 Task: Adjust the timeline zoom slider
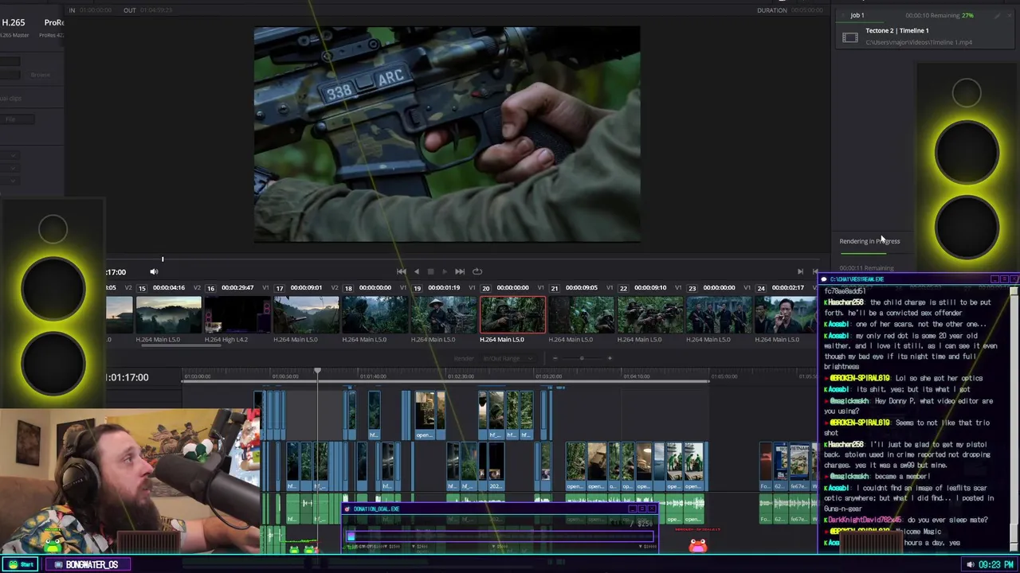tap(582, 359)
